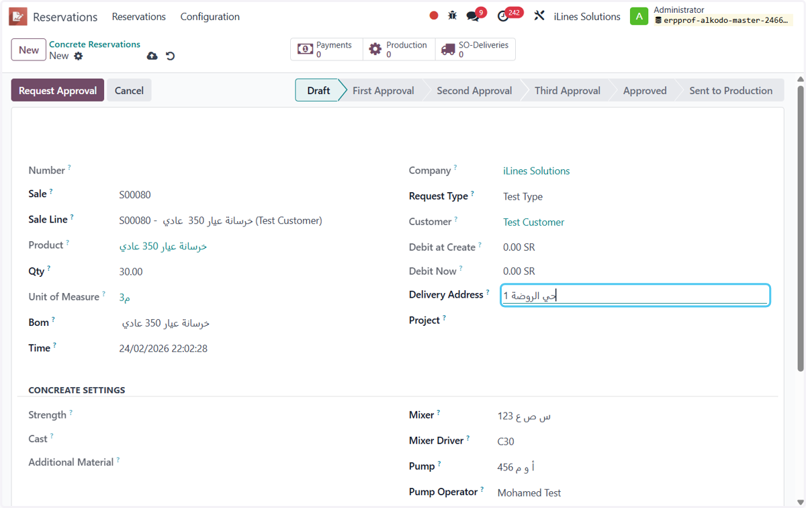Image resolution: width=806 pixels, height=508 pixels.
Task: Click the Qty value 30.00
Action: [131, 272]
